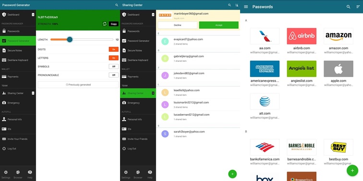Open Password Generator in Sharing Center sidebar
The width and height of the screenshot is (363, 181).
(138, 41)
